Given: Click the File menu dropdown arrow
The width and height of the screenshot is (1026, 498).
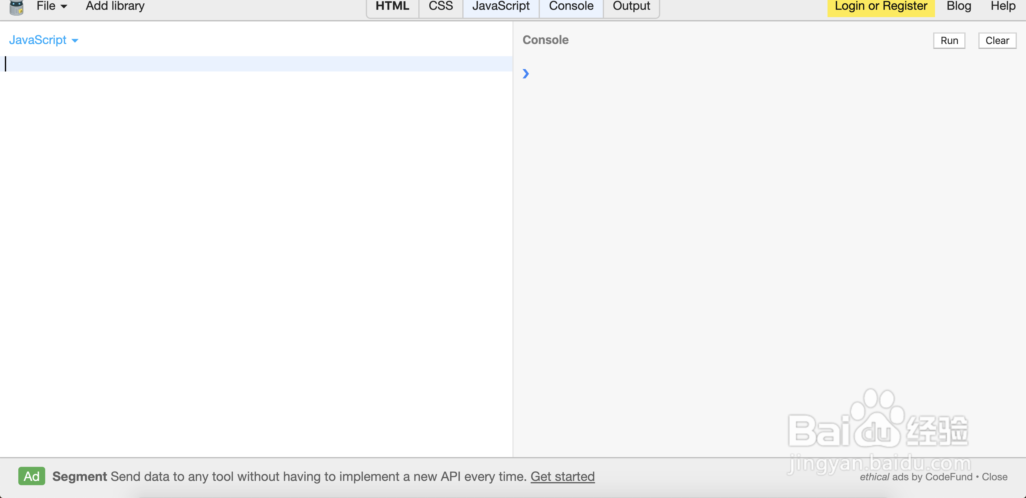Looking at the screenshot, I should pyautogui.click(x=64, y=6).
